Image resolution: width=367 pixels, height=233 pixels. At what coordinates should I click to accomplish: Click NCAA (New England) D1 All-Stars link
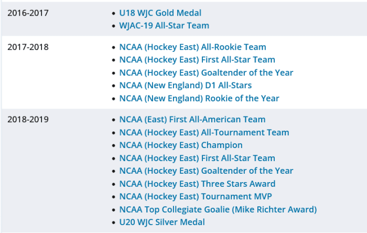[186, 86]
